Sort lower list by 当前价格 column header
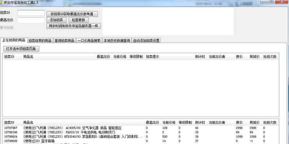Image resolution: width=289 pixels, height=144 pixels. point(169,123)
